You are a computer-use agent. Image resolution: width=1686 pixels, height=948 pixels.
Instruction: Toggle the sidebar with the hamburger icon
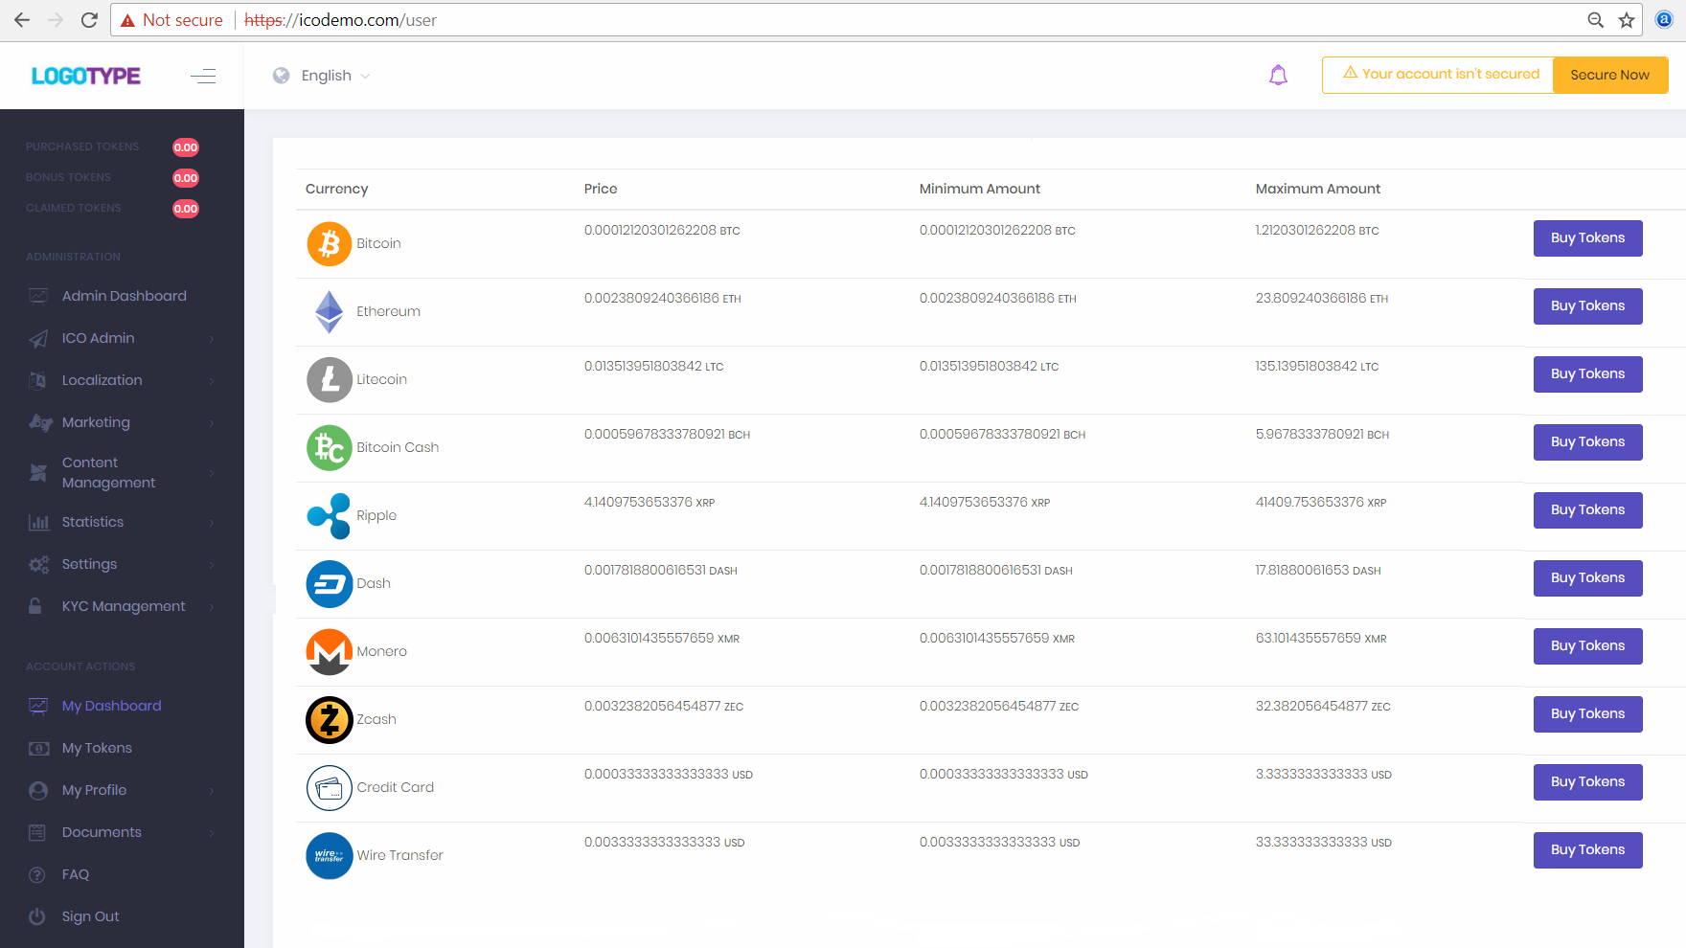[203, 76]
